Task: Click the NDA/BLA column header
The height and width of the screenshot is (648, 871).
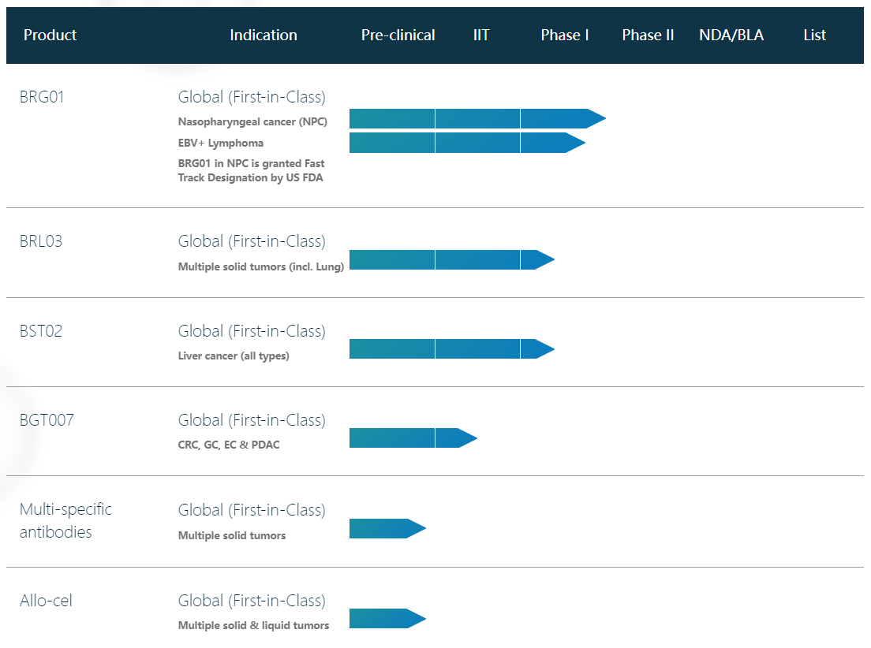Action: pos(731,35)
